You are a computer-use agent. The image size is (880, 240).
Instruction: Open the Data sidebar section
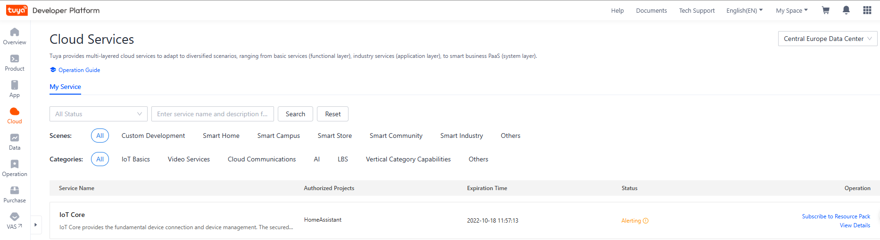(x=15, y=142)
